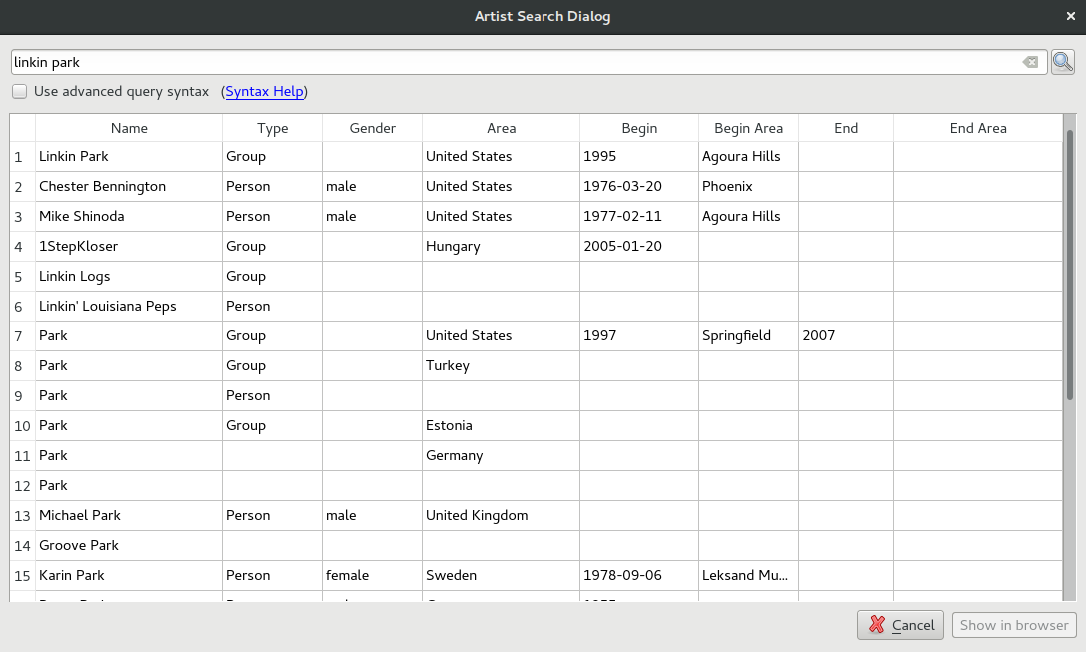Click row number 7 header
This screenshot has height=652, width=1086.
coord(22,336)
